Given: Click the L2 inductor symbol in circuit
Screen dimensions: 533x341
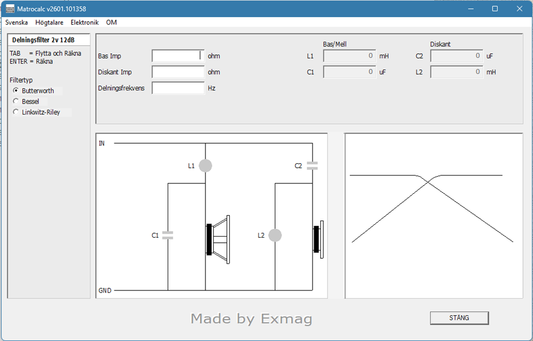Looking at the screenshot, I should (275, 235).
